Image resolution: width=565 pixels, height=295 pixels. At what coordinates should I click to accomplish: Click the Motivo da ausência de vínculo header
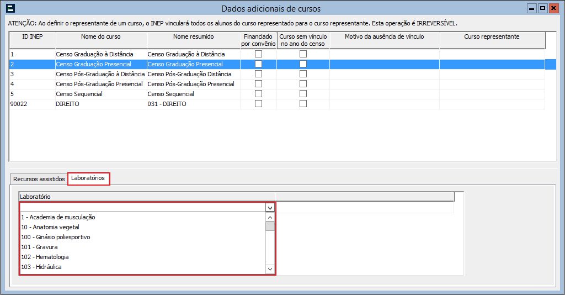click(385, 40)
